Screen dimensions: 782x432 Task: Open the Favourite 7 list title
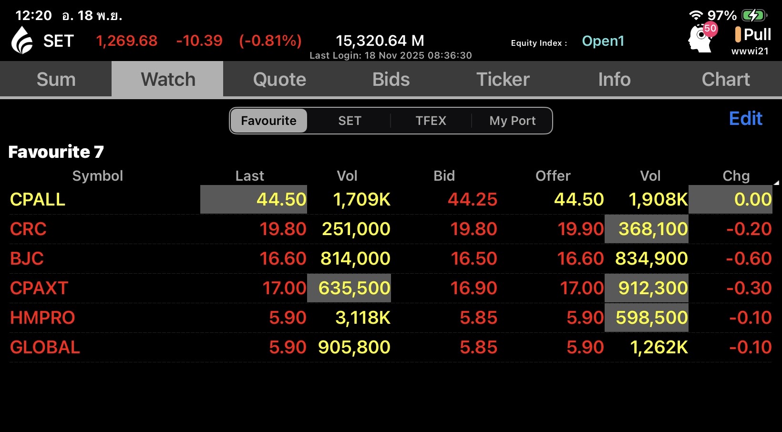(56, 152)
